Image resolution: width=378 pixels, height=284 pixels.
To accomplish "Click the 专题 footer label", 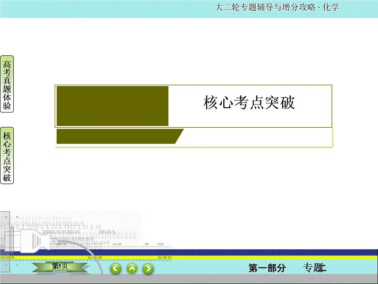I will coord(314,268).
